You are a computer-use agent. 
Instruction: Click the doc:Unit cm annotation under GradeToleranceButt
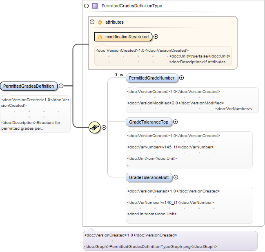pyautogui.click(x=152, y=214)
